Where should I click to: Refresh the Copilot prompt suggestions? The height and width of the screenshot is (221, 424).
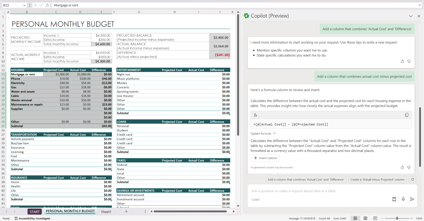[412, 180]
